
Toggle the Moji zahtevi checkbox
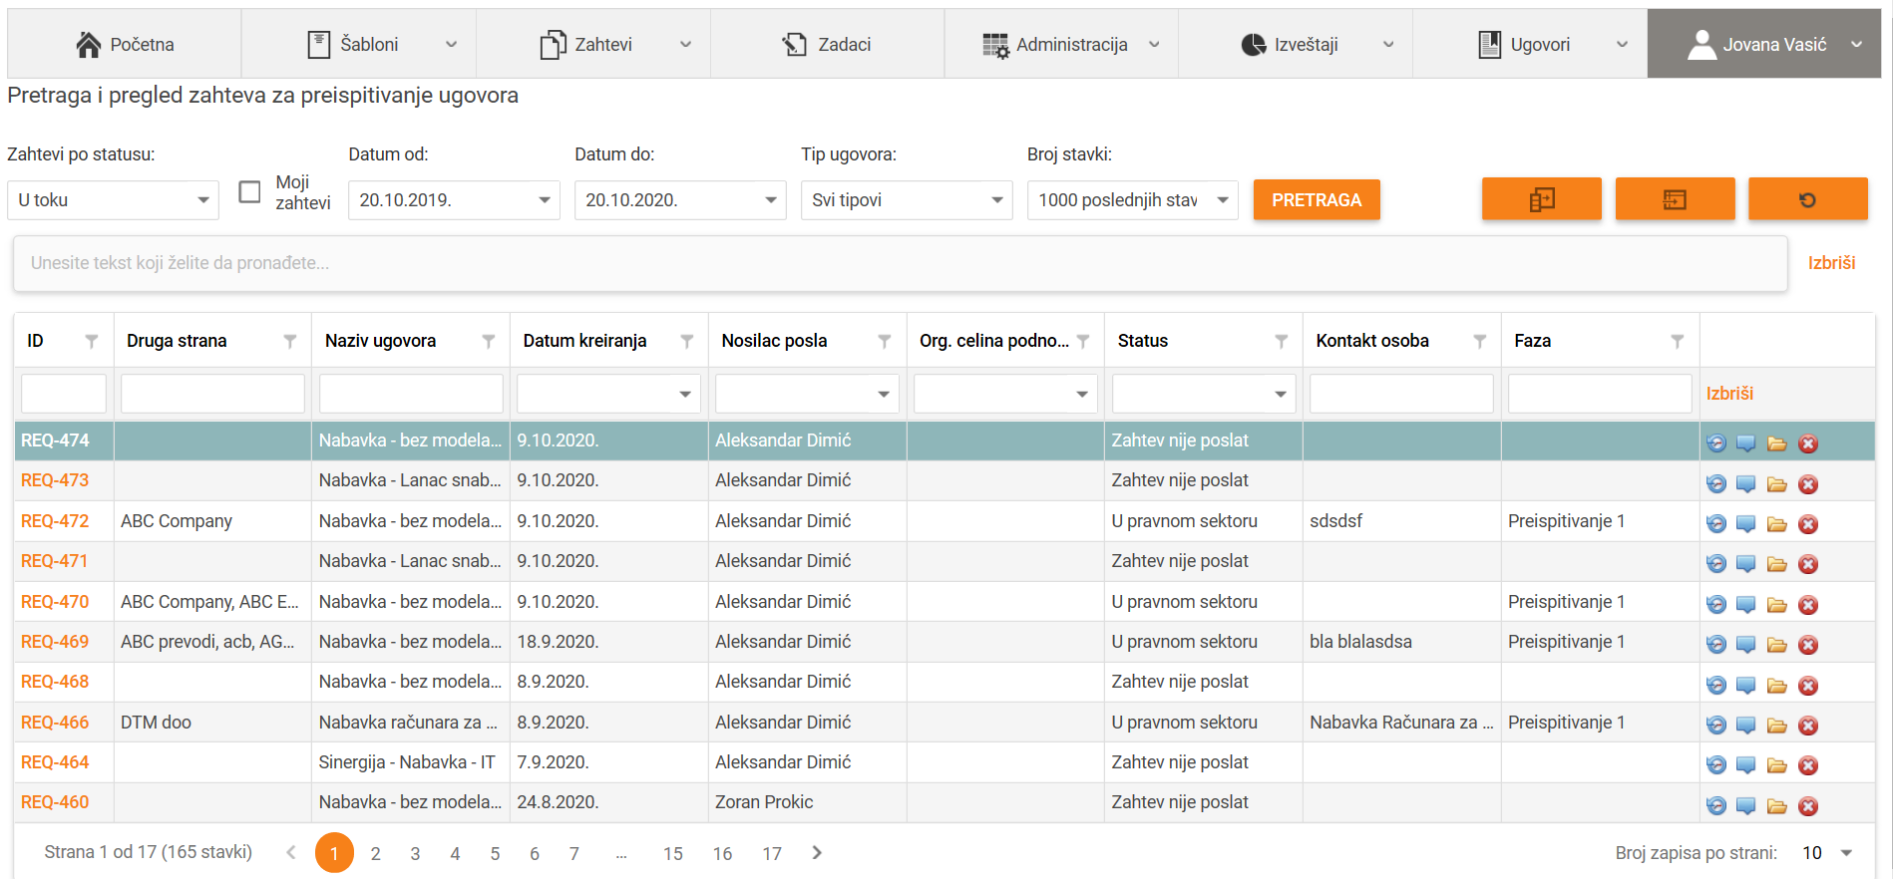[250, 191]
